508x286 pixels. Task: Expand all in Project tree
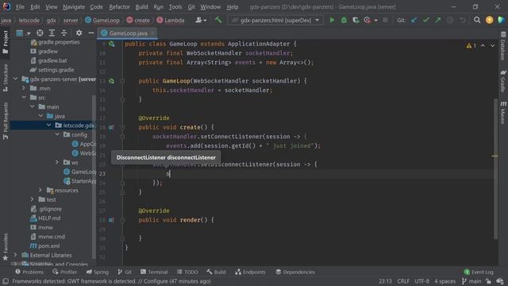[x=52, y=33]
